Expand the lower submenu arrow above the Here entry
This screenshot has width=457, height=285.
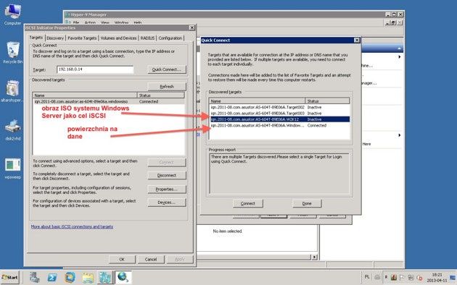399,135
